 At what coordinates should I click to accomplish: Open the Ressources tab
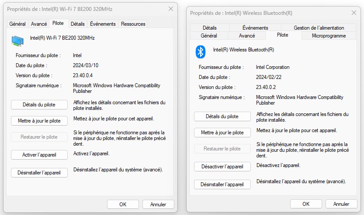coord(133,24)
